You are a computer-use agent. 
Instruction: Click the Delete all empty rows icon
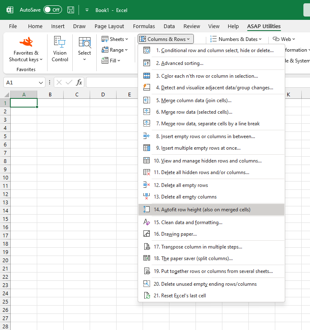(146, 185)
